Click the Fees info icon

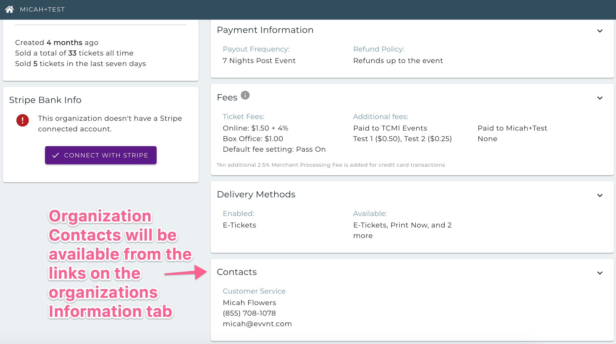click(245, 95)
